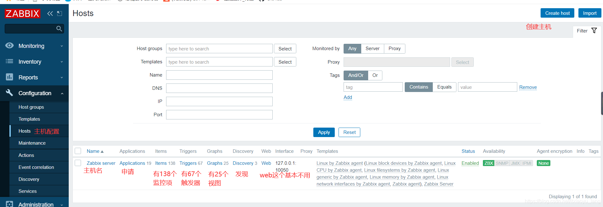Click the Apply filter button
This screenshot has height=207, width=603.
point(324,132)
